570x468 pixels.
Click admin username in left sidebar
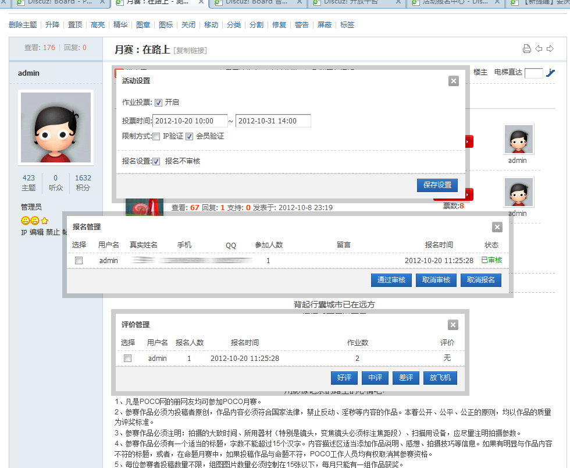(28, 73)
